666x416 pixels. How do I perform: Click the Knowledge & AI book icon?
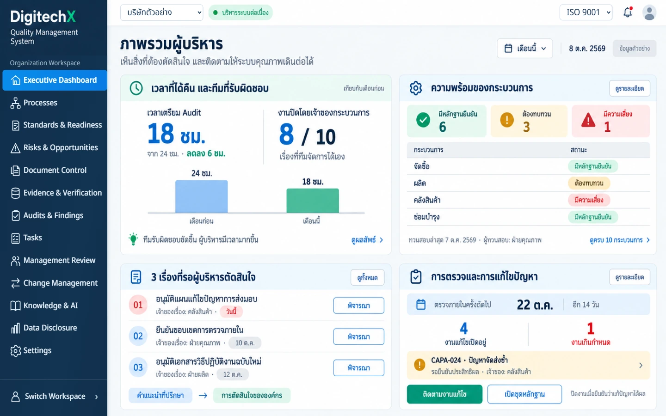[15, 306]
